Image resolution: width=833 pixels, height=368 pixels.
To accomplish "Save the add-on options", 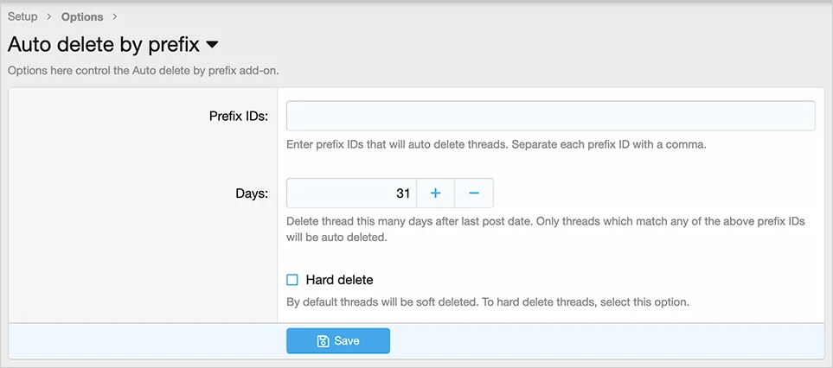I will tap(338, 341).
